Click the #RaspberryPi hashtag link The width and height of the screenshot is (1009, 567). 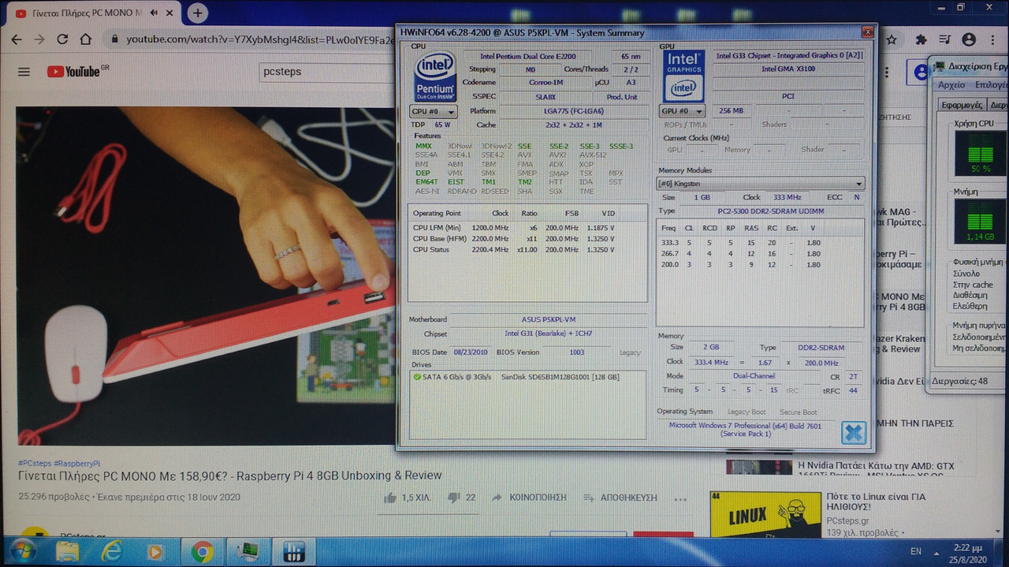tap(76, 463)
